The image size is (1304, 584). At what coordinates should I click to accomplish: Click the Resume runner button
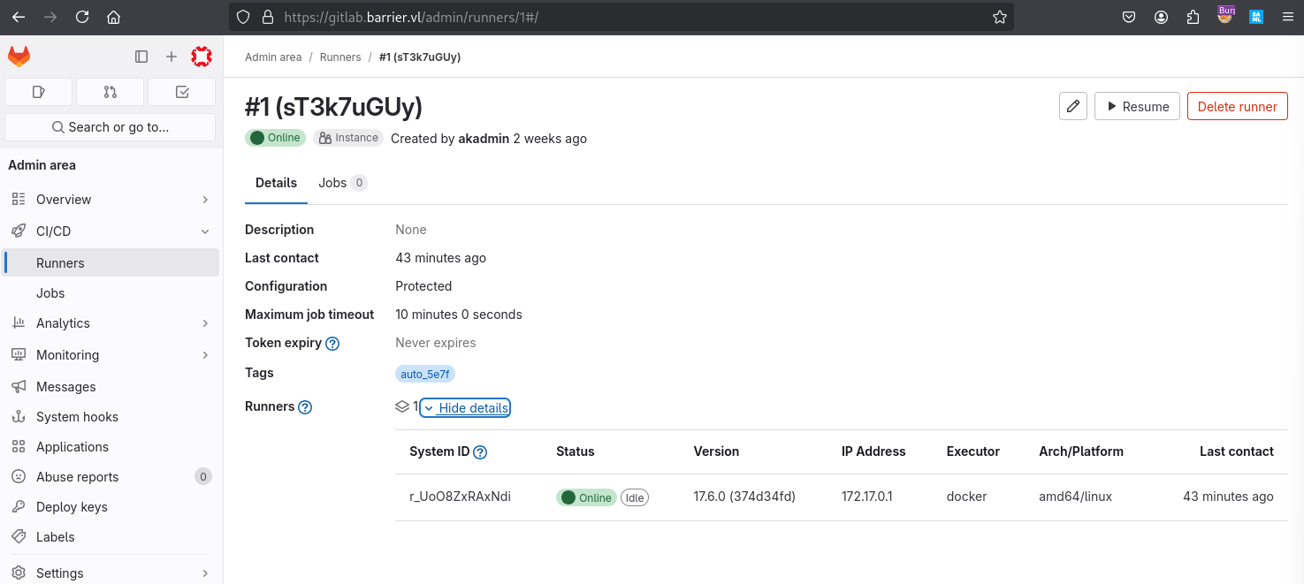1137,106
